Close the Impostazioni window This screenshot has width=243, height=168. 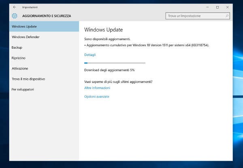(227, 7)
